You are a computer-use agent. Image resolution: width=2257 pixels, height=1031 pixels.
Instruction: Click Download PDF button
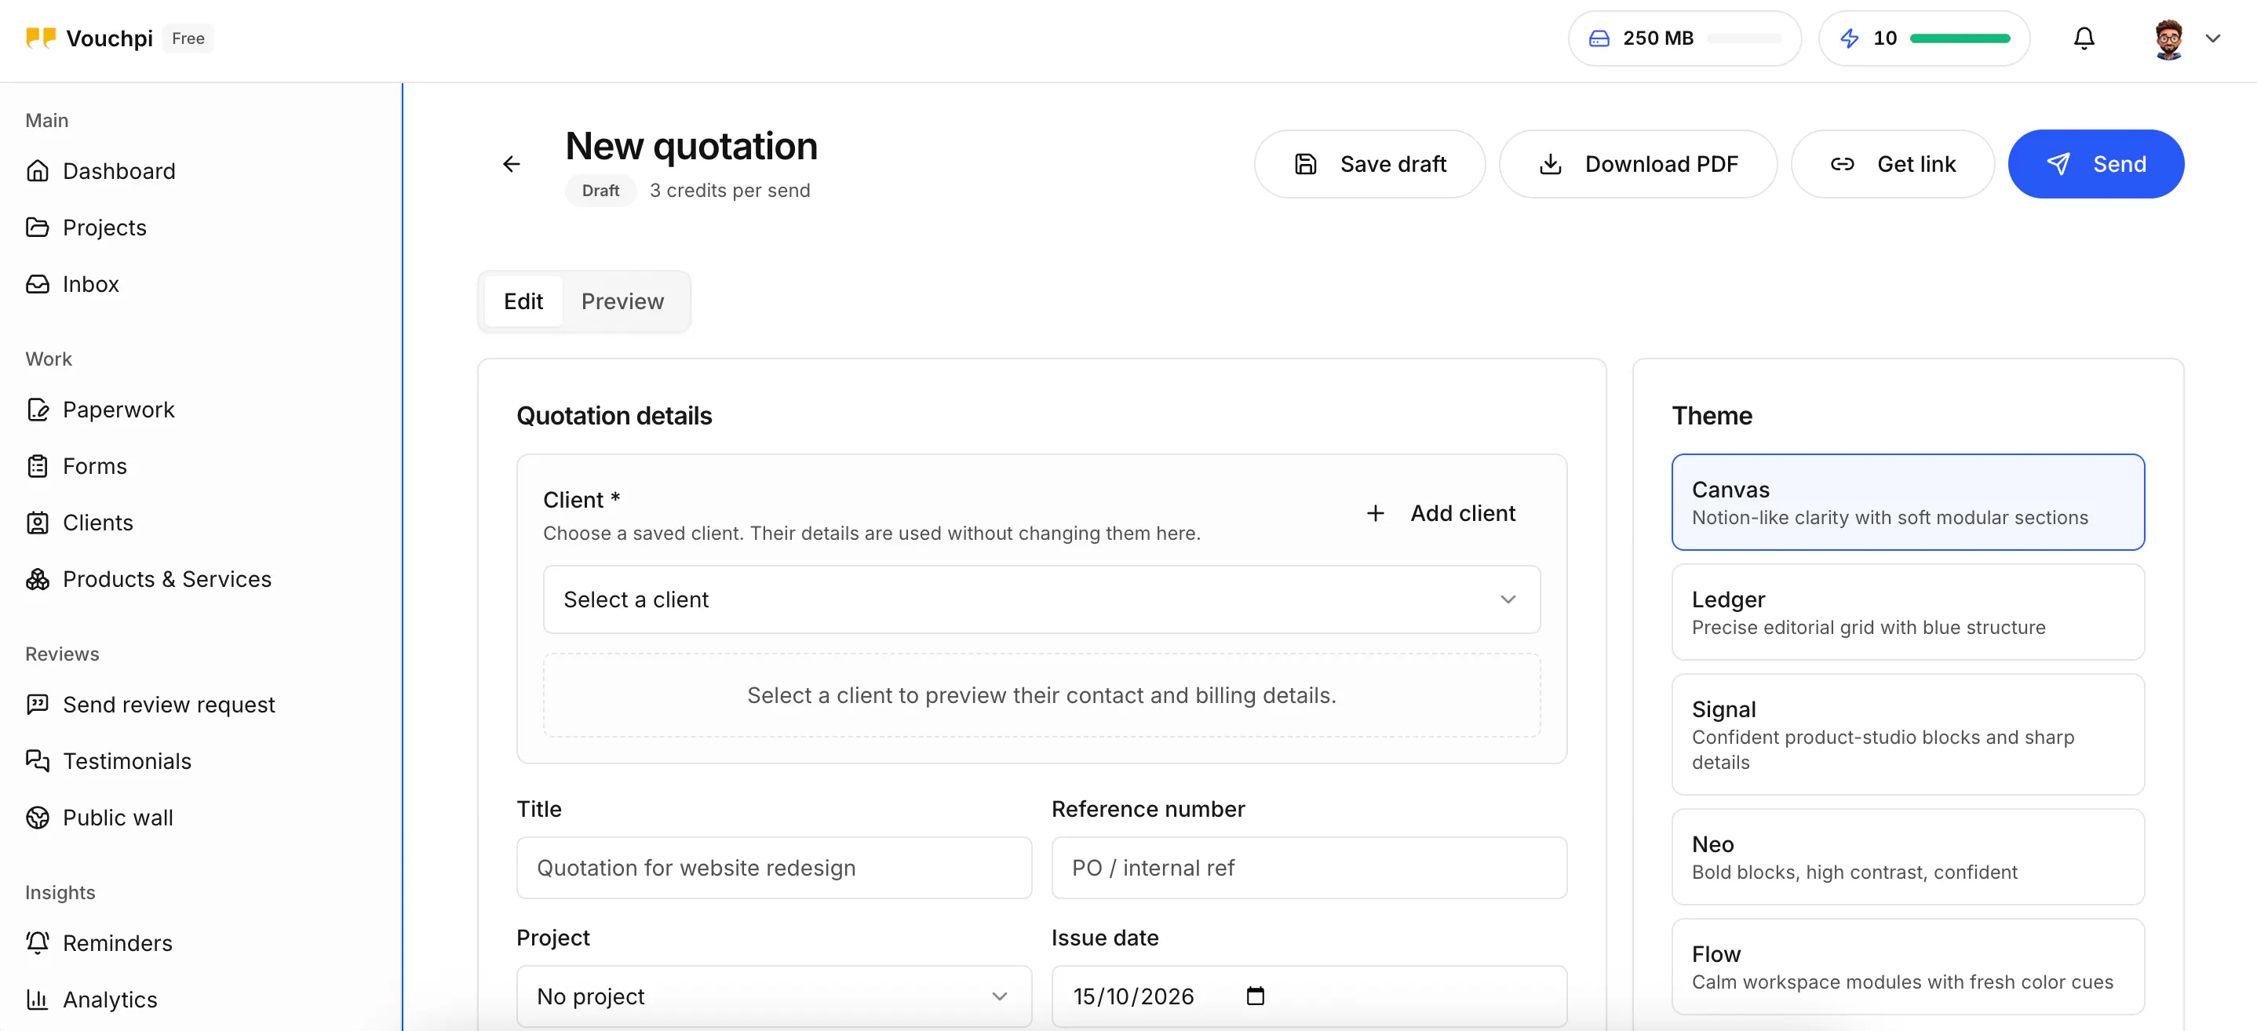coord(1638,164)
